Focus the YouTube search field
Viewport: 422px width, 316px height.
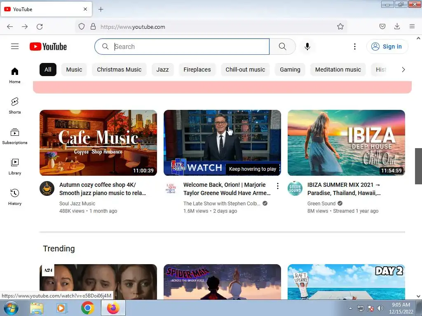(182, 46)
